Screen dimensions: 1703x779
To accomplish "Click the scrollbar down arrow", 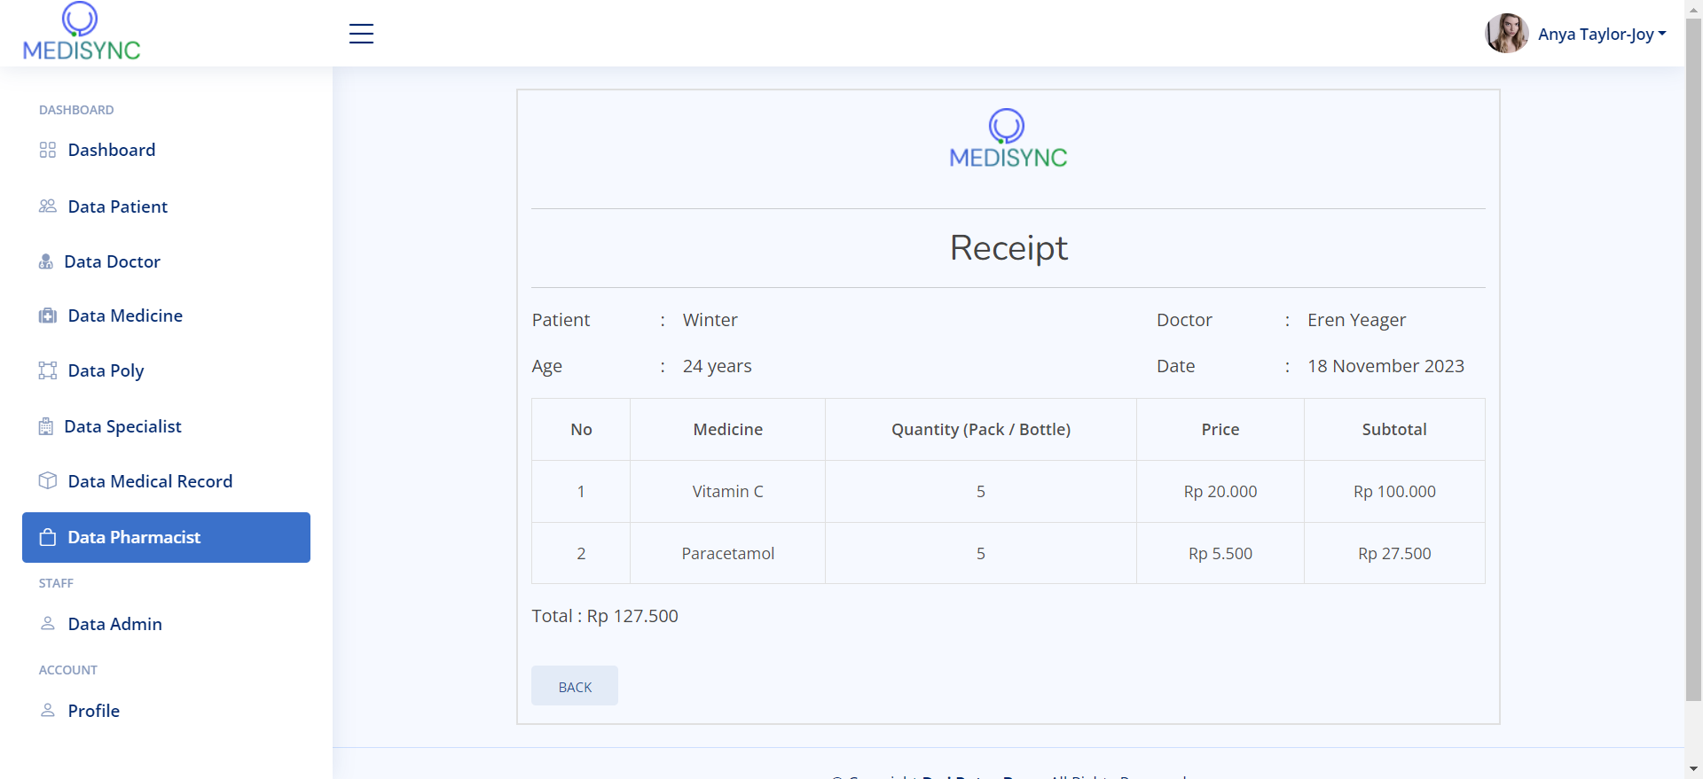I will click(1693, 769).
